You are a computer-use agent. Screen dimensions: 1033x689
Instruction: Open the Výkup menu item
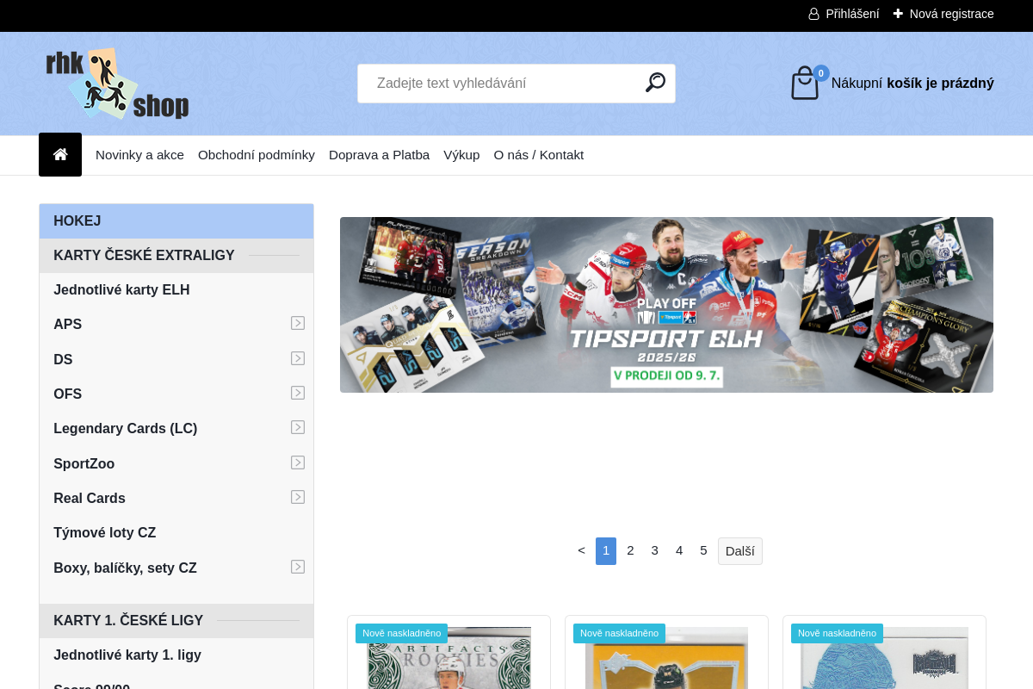461,155
